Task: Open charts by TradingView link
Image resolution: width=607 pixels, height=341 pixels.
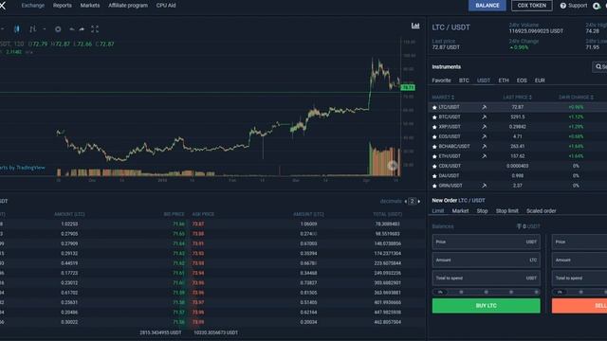Action: (23, 168)
